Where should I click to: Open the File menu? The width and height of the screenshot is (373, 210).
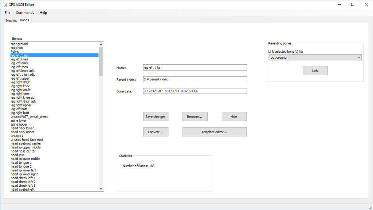7,13
